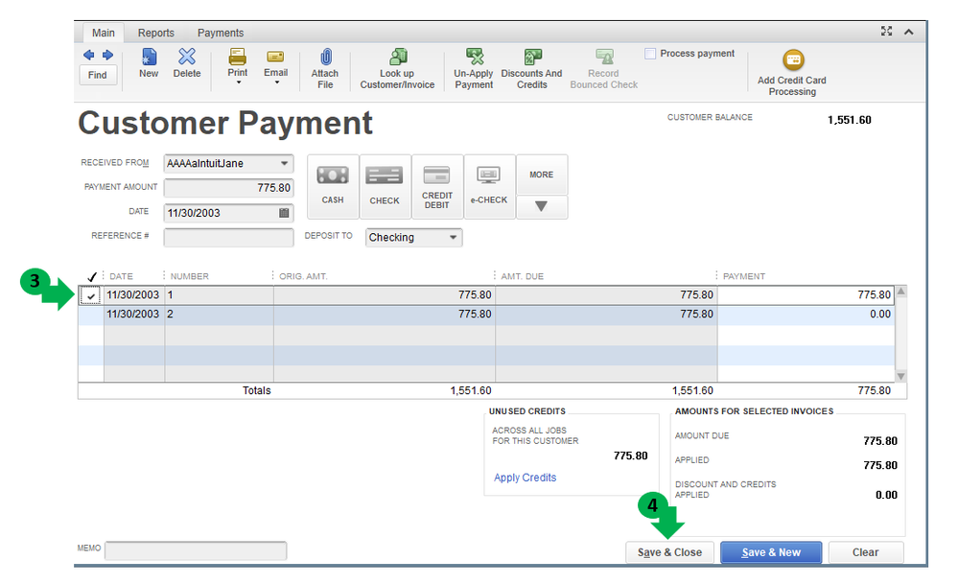
Task: Click the Payment Amount field
Action: pos(228,188)
